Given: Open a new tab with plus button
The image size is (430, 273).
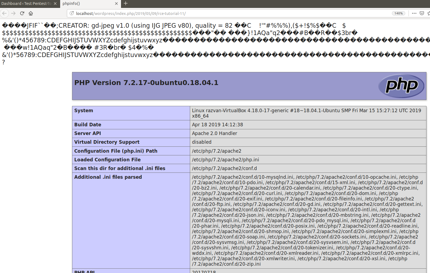Looking at the screenshot, I should coord(126,4).
